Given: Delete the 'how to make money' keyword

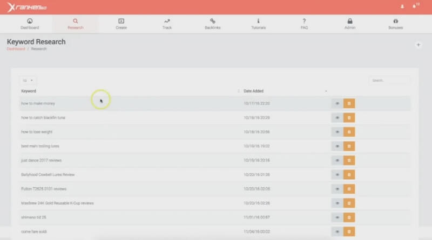Looking at the screenshot, I should 349,103.
